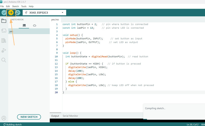Open the Search magnifier sidebar icon
205x126 pixels.
(4, 60)
